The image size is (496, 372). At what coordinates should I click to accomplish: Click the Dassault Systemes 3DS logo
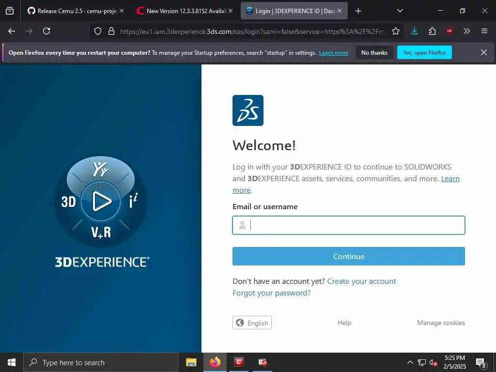click(x=248, y=110)
